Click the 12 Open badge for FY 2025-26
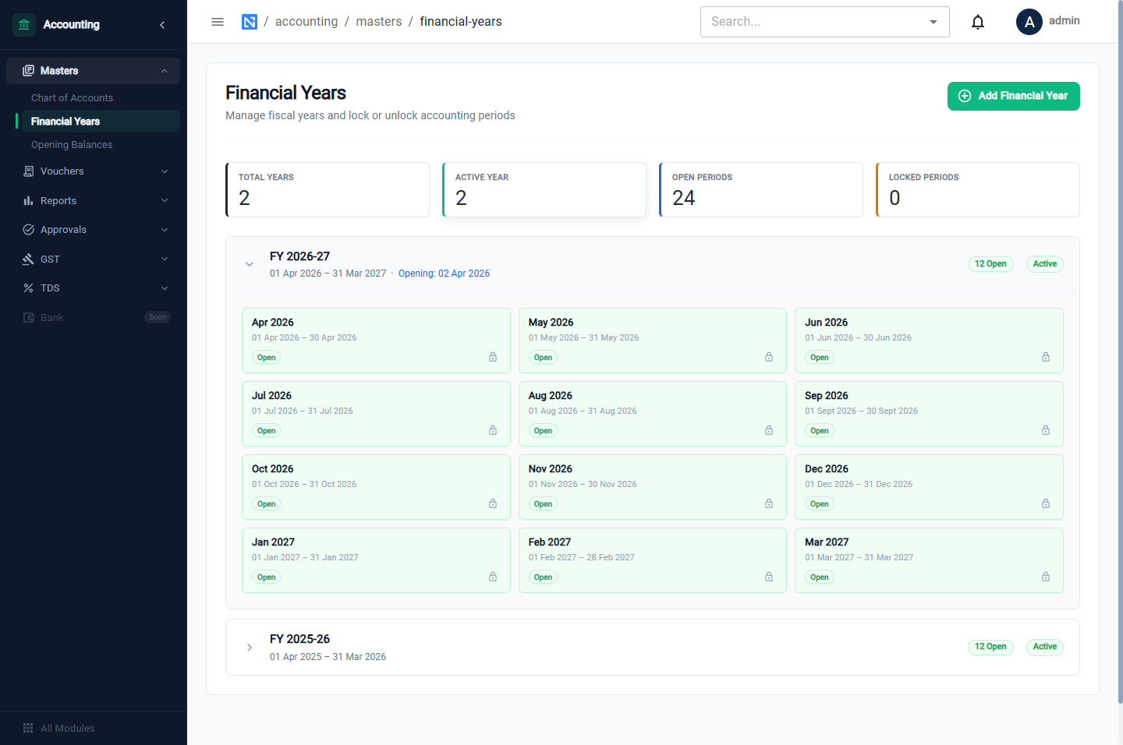This screenshot has width=1123, height=745. (x=990, y=647)
